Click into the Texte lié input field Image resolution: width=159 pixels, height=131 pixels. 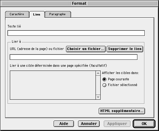pos(76,33)
